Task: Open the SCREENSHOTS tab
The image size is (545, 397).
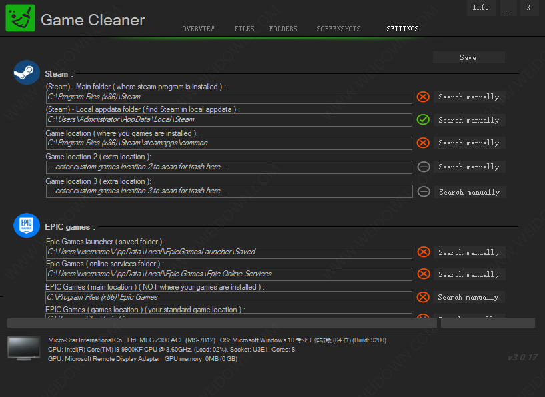Action: click(338, 29)
